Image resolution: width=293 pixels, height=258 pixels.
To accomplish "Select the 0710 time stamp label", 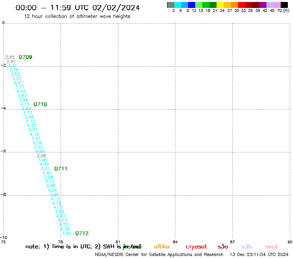I will pos(40,104).
